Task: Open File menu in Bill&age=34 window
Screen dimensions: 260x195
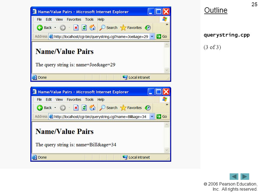Action: click(x=39, y=99)
